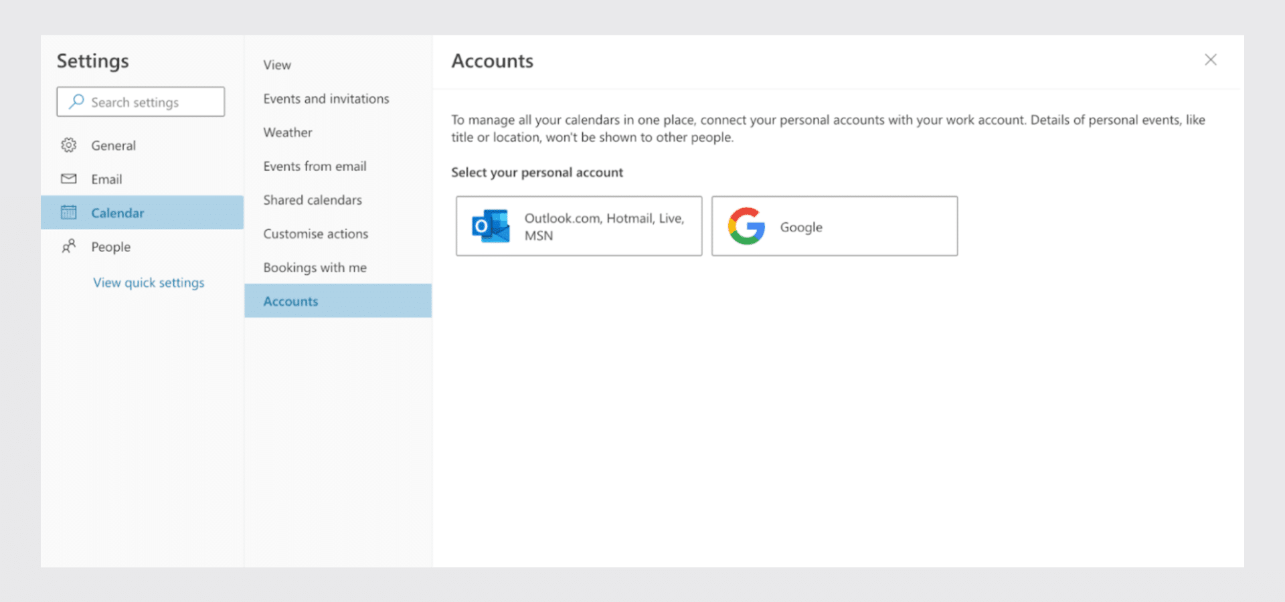Click the Outlook logo icon
The image size is (1285, 602).
[491, 226]
